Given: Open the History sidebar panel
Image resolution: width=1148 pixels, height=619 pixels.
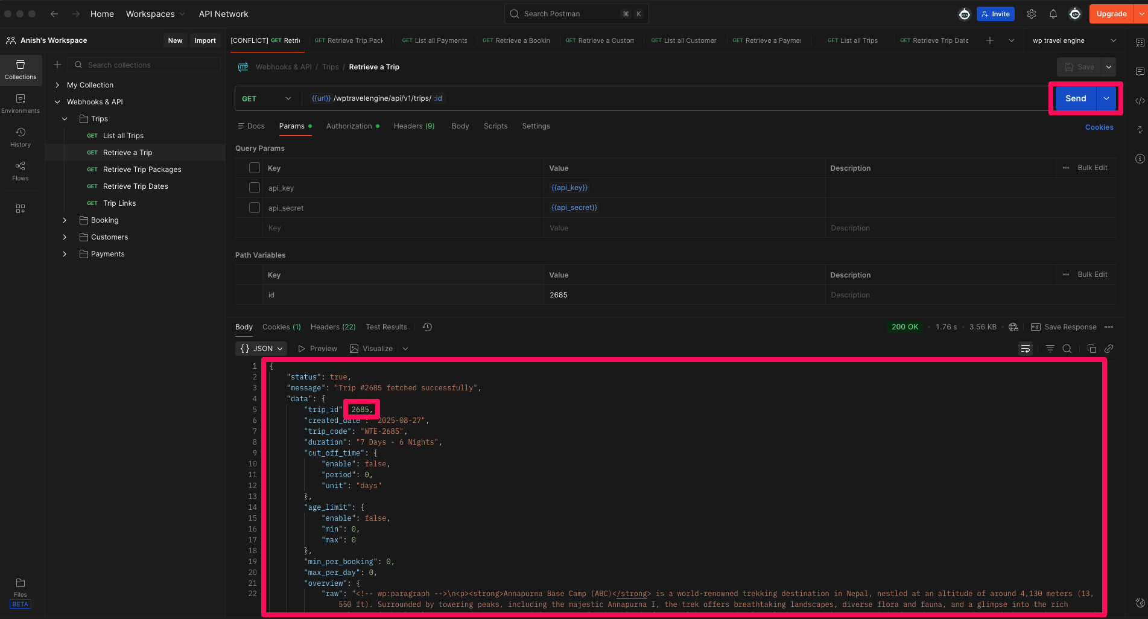Looking at the screenshot, I should point(21,137).
